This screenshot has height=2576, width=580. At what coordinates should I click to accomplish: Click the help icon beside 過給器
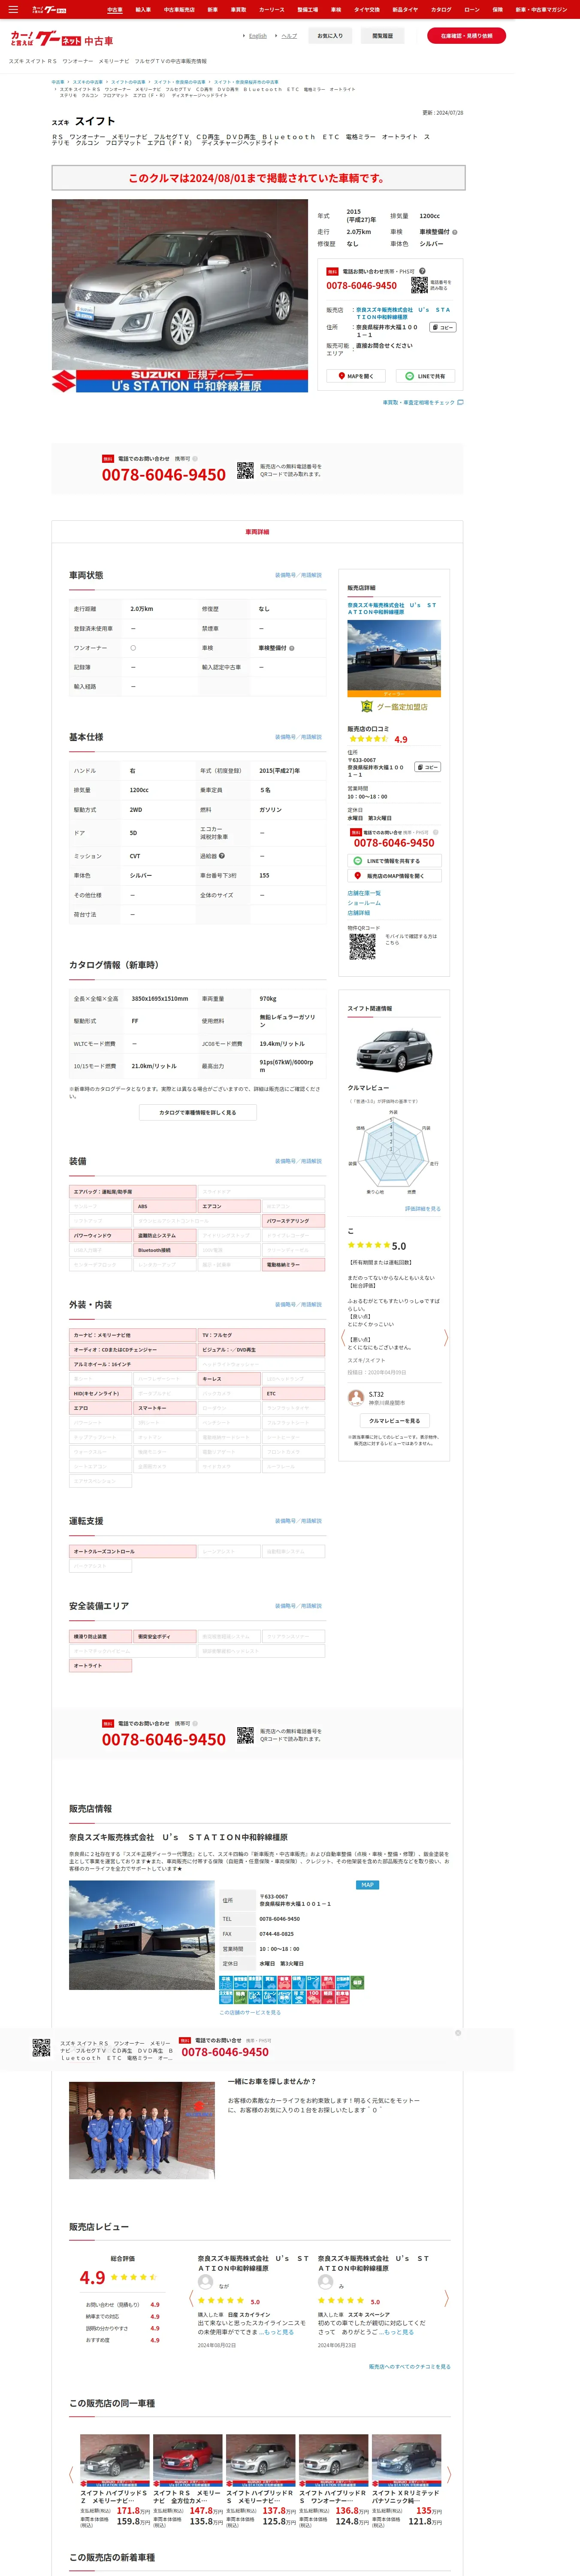pyautogui.click(x=222, y=856)
